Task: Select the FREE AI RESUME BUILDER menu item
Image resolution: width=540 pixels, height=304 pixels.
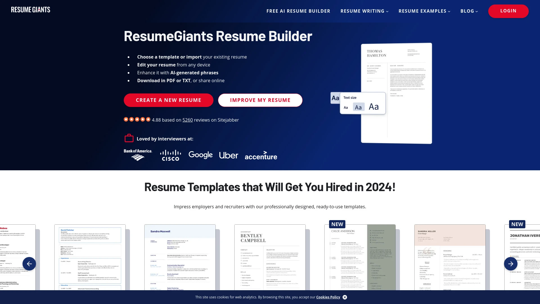Action: [x=298, y=11]
